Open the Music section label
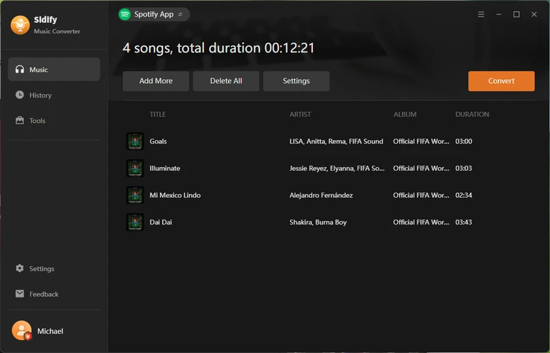 coord(38,70)
